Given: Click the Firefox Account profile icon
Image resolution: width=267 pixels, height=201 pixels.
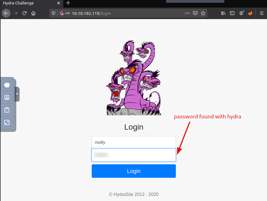Looking at the screenshot, I should [241, 13].
